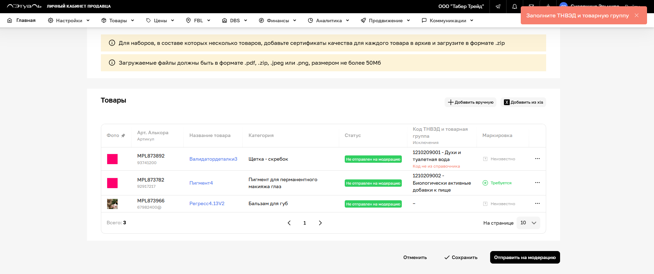The width and height of the screenshot is (654, 274).
Task: Close the Заполните ТНВЭД notification
Action: 637,15
